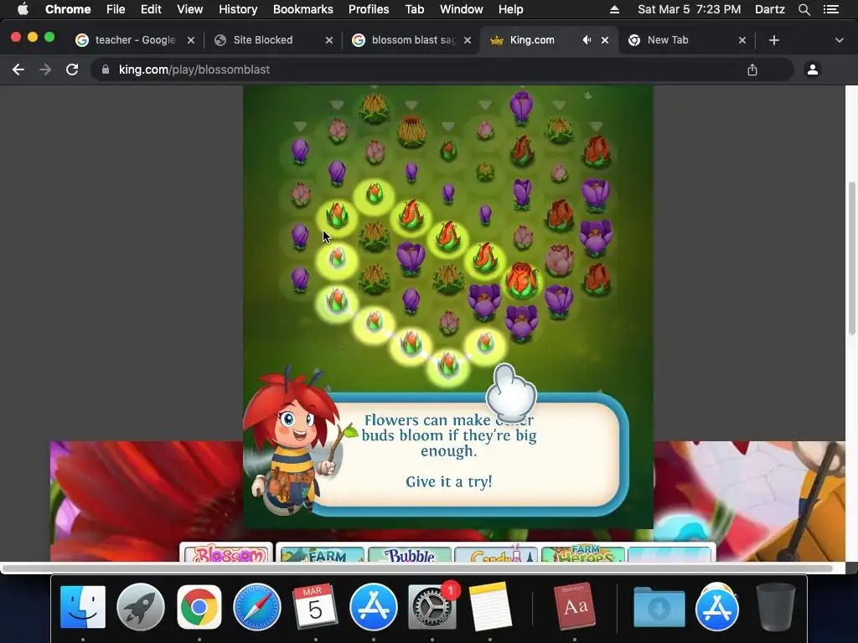Screen dimensions: 858x643
Task: Close the teacher - Google tab
Action: 191,40
